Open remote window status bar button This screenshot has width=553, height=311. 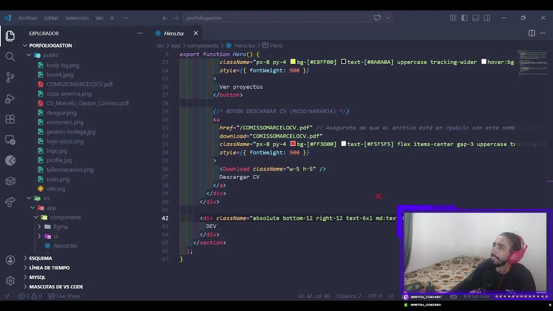[7, 296]
